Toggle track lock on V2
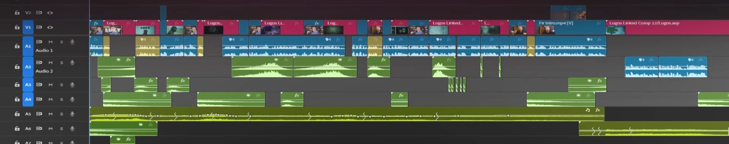The width and height of the screenshot is (729, 144). [17, 13]
